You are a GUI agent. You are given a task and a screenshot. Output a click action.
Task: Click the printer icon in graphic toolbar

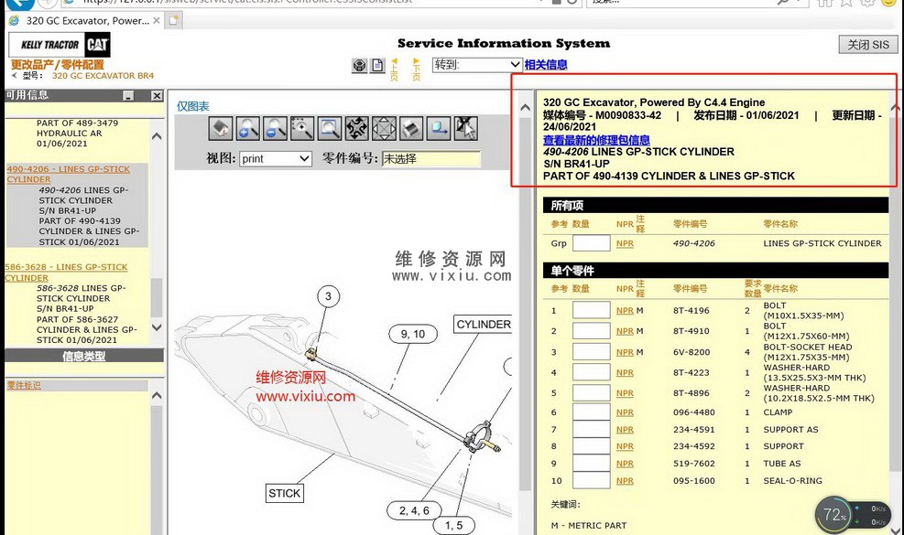[x=411, y=128]
